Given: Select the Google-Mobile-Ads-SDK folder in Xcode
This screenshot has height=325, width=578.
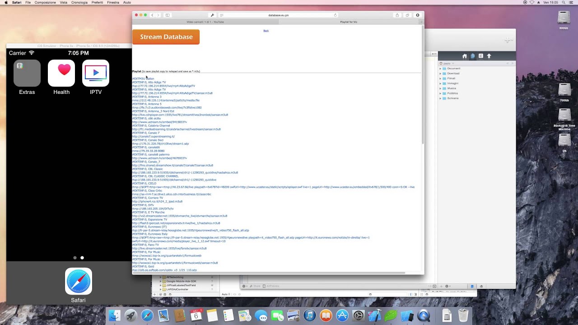Looking at the screenshot, I should pyautogui.click(x=179, y=281).
